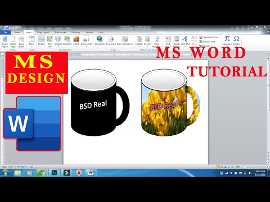
Task: Click the Print Layout view button
Action: pyautogui.click(x=218, y=167)
